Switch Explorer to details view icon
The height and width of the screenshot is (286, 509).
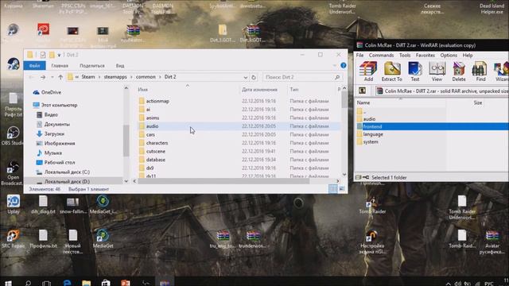pos(333,189)
